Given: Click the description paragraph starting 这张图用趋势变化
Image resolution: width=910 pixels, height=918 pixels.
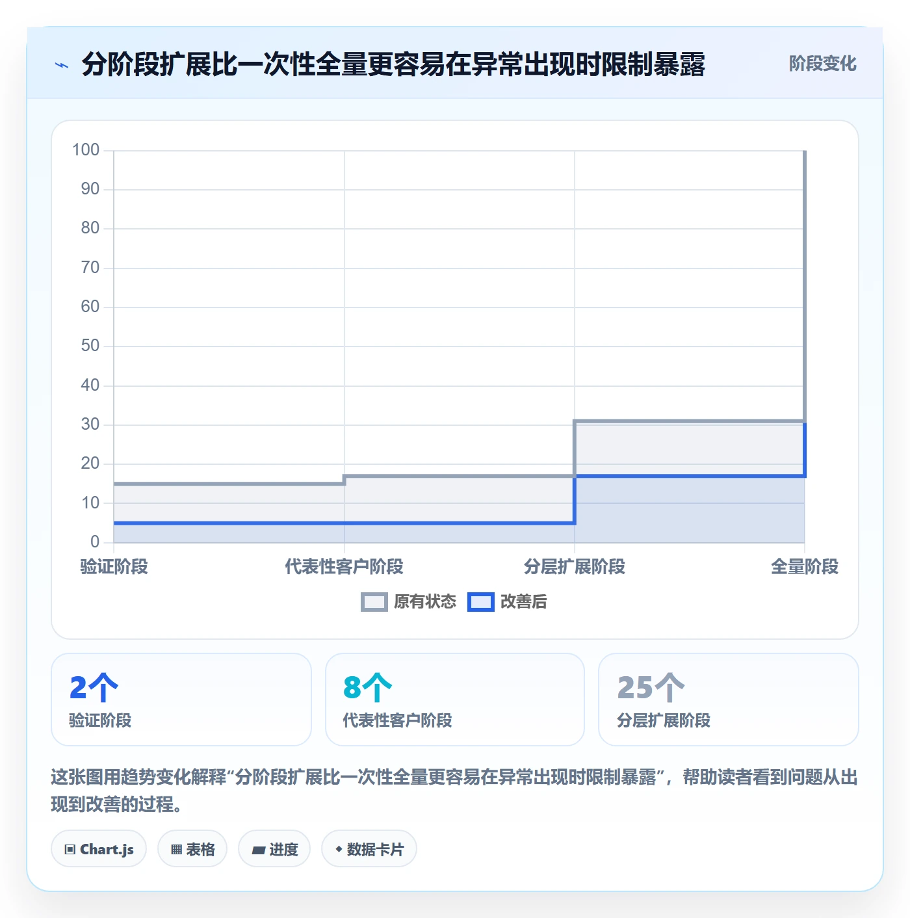Looking at the screenshot, I should click(454, 791).
